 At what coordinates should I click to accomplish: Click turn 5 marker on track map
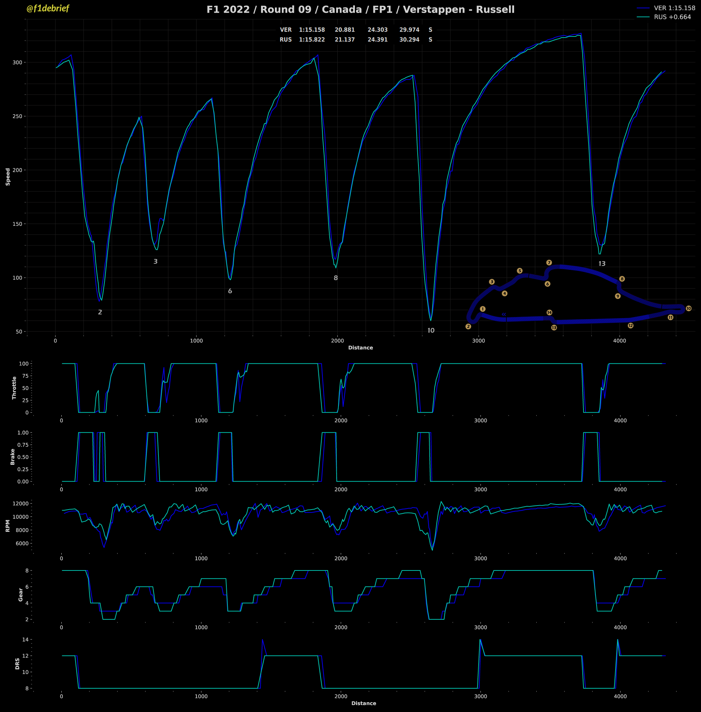click(x=520, y=271)
